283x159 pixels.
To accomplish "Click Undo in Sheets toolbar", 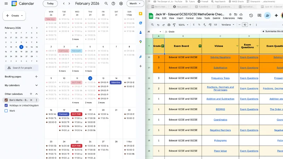I will pyautogui.click(x=158, y=25).
